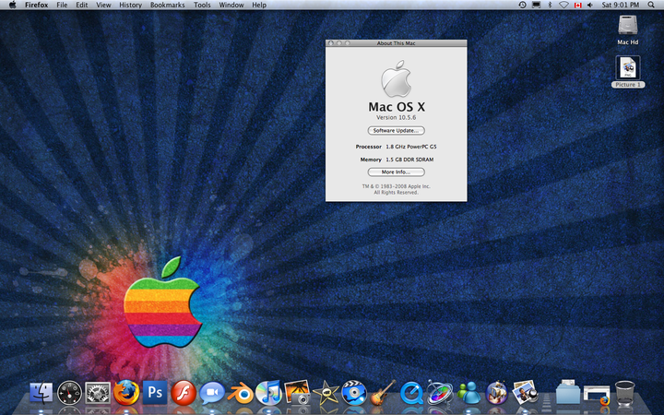664x415 pixels.
Task: Open the Tools menu
Action: (202, 6)
